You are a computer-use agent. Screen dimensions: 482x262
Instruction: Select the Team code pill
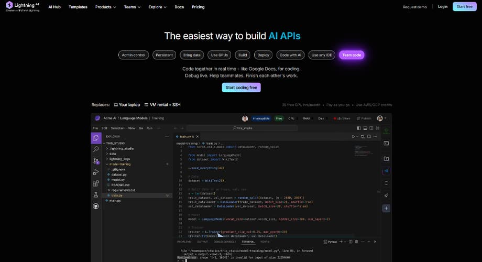tap(352, 55)
